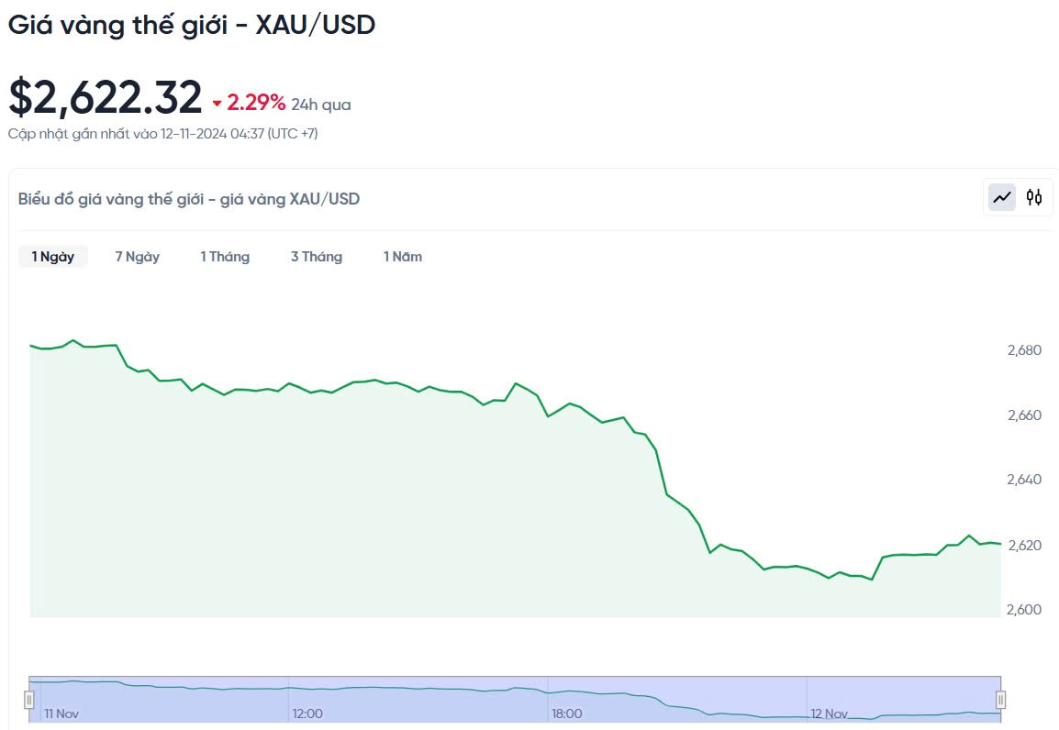1059x730 pixels.
Task: Select the 7 Ngày time range
Action: (x=138, y=257)
